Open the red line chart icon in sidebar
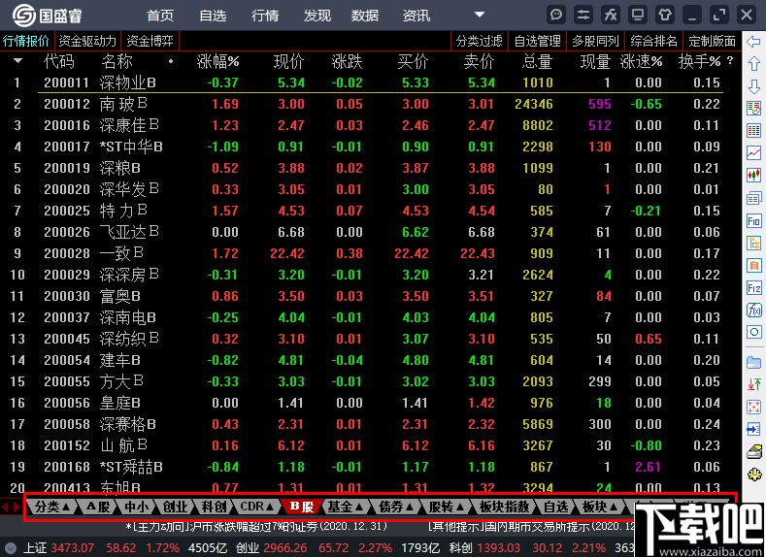 [753, 152]
